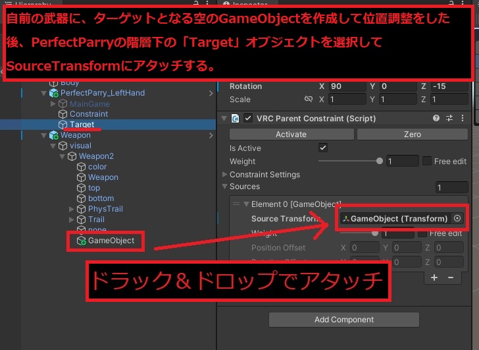The height and width of the screenshot is (350, 479).
Task: Select the top object
Action: tap(94, 188)
